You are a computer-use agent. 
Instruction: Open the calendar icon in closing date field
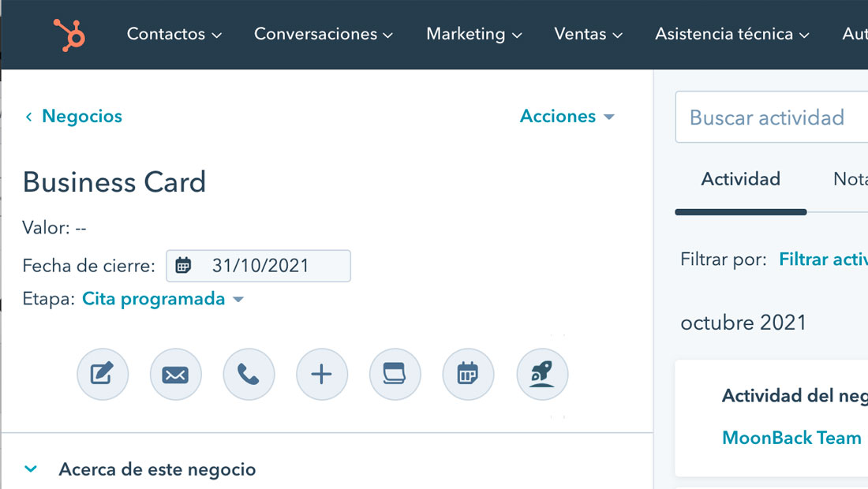(x=183, y=266)
